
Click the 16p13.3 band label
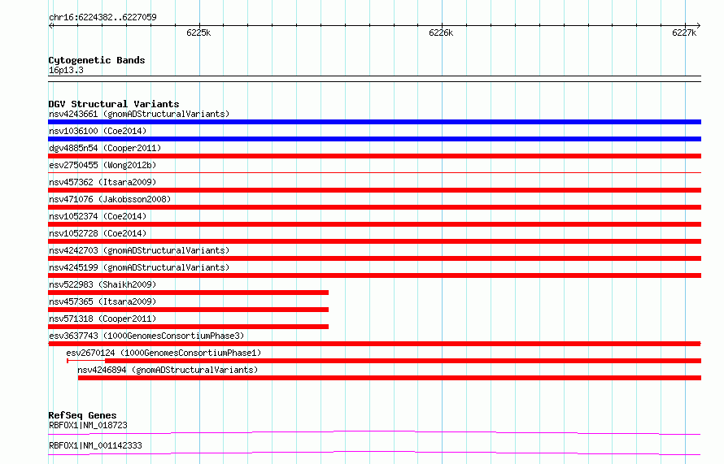(66, 70)
